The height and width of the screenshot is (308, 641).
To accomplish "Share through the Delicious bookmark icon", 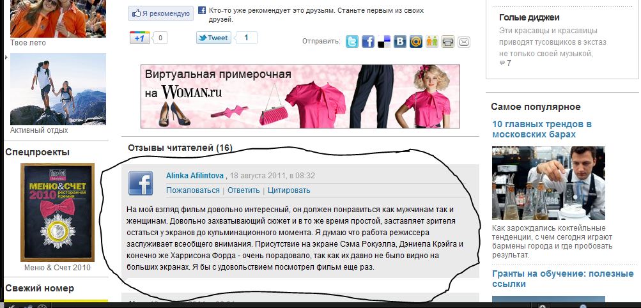I will click(x=384, y=42).
